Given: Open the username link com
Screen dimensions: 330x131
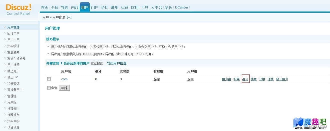Looking at the screenshot, I should 64,79.
